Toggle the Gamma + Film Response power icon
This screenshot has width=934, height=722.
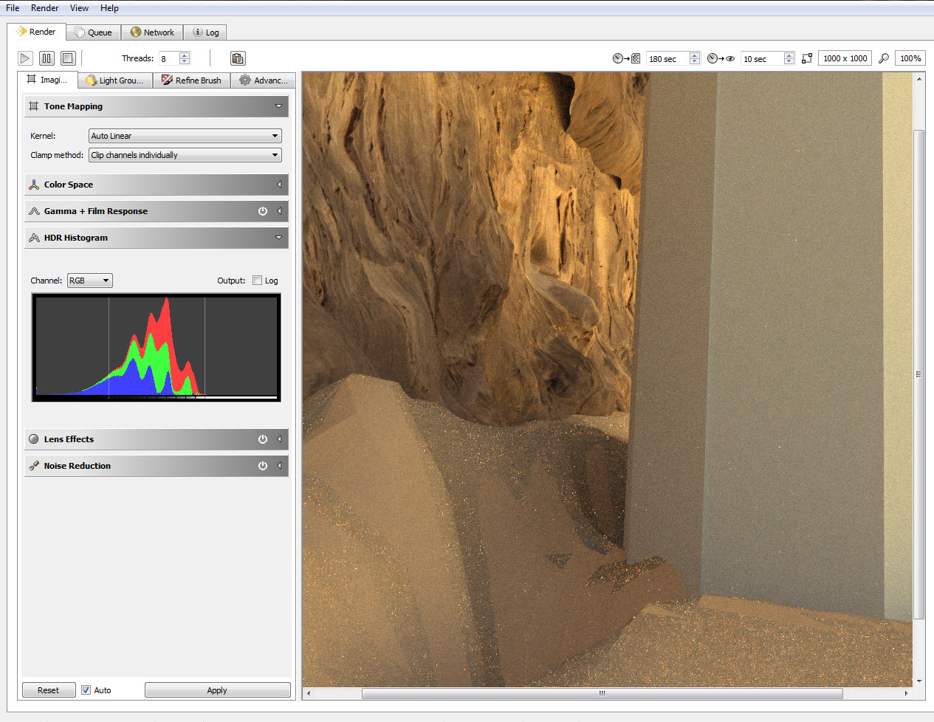[262, 211]
